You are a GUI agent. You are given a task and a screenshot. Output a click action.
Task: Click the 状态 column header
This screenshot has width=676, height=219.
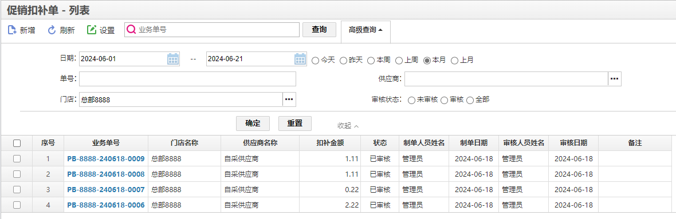(x=380, y=144)
